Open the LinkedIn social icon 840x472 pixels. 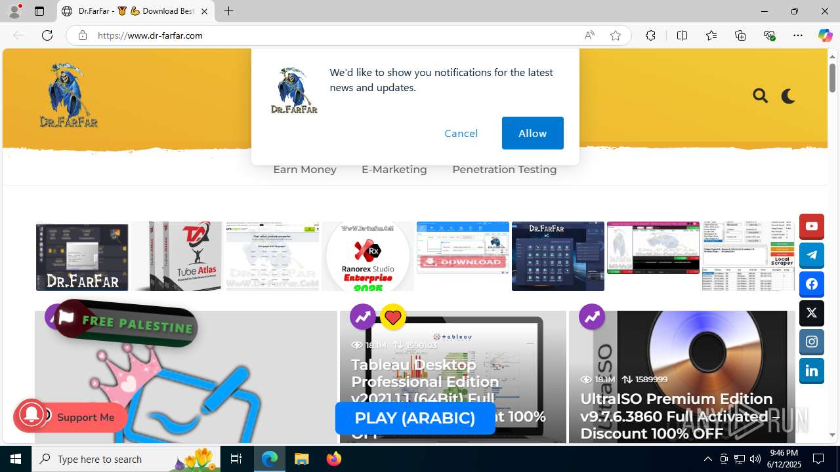(812, 370)
